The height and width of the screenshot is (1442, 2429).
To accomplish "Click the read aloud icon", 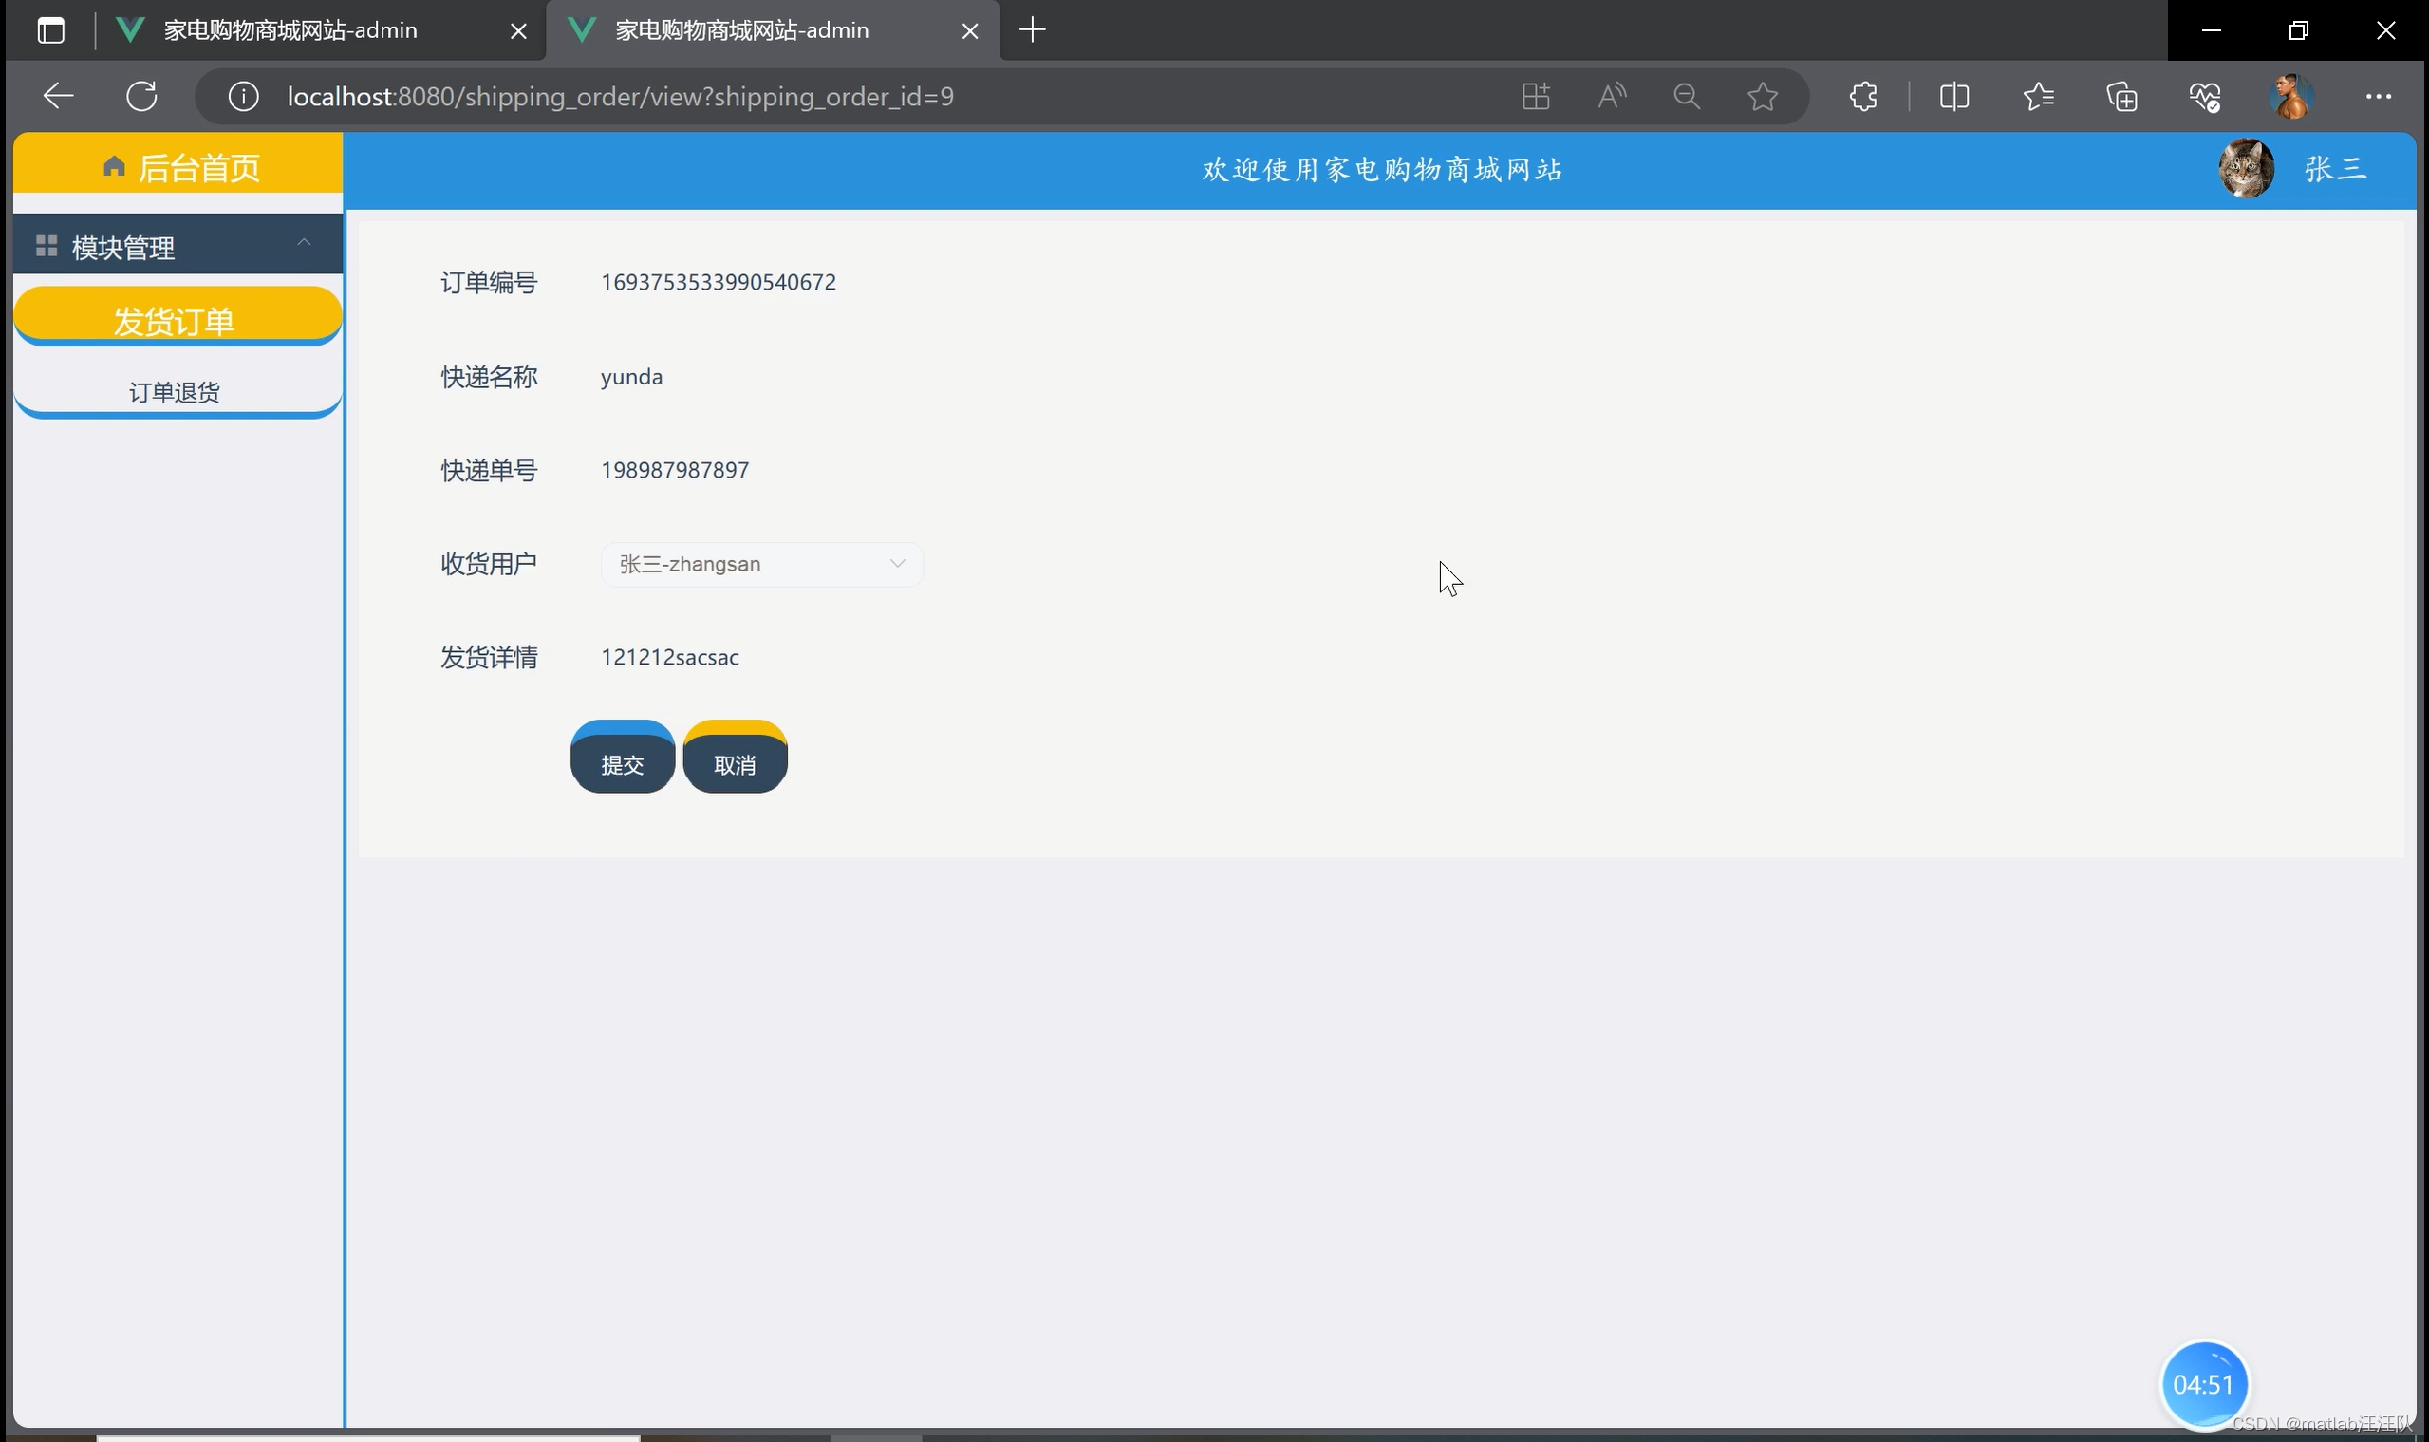I will point(1611,96).
